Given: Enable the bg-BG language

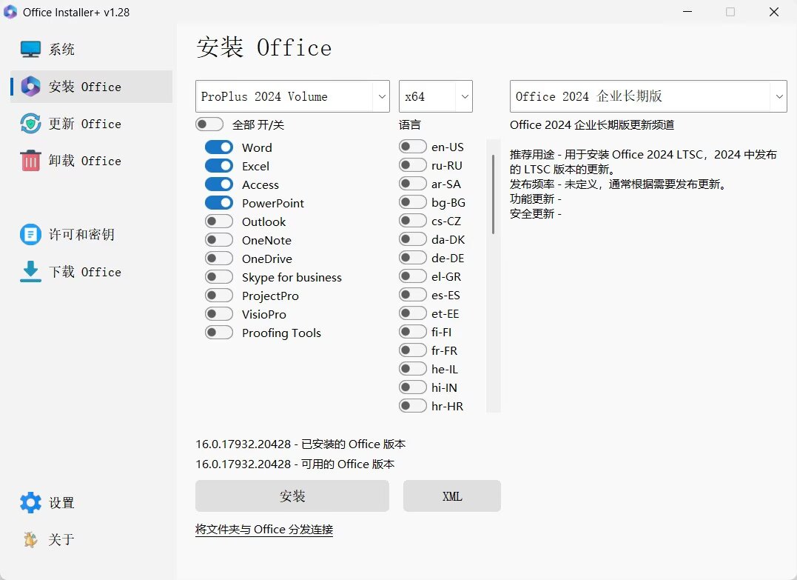Looking at the screenshot, I should 413,202.
